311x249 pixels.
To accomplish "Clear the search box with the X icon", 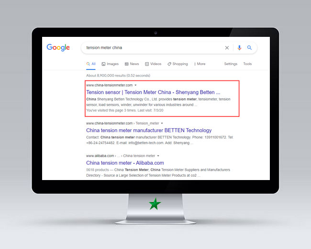I will [227, 48].
